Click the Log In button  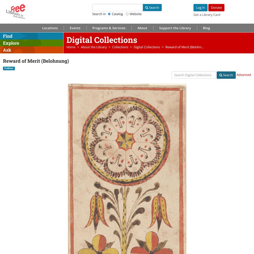(200, 8)
